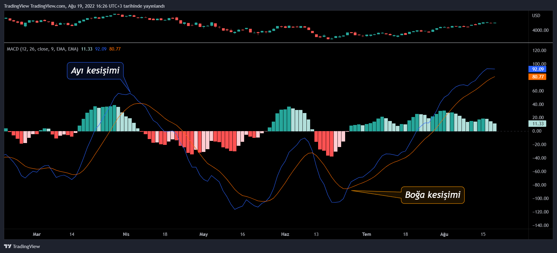The image size is (557, 253).
Task: Click the 4000.00 price scale label
Action: click(x=540, y=30)
